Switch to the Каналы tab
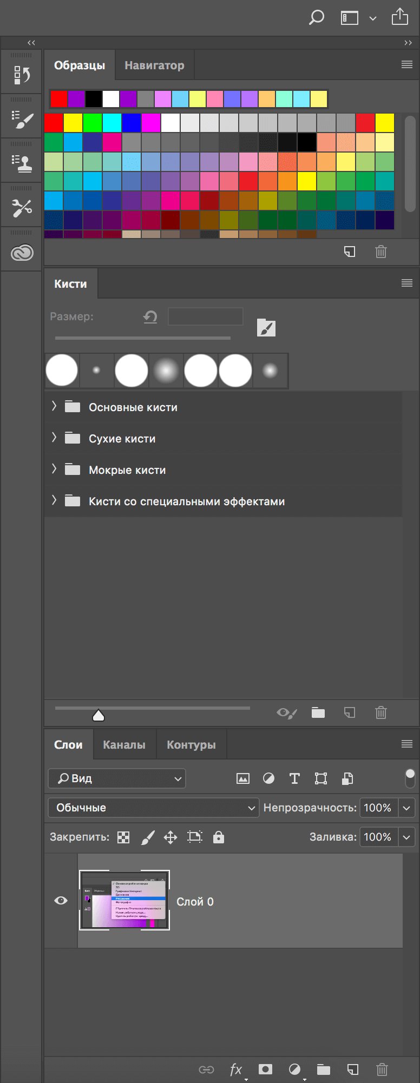Screen dimensions: 420x1083 (x=124, y=744)
